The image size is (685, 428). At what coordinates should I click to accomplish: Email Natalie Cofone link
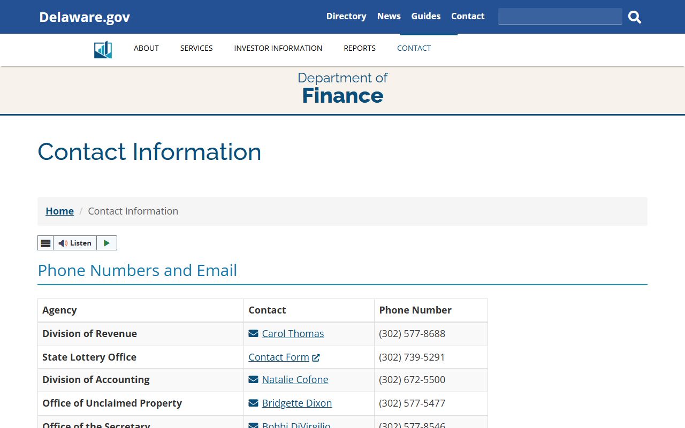(295, 380)
